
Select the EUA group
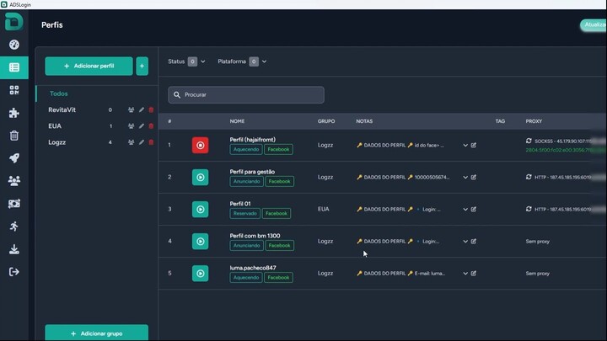tap(55, 126)
